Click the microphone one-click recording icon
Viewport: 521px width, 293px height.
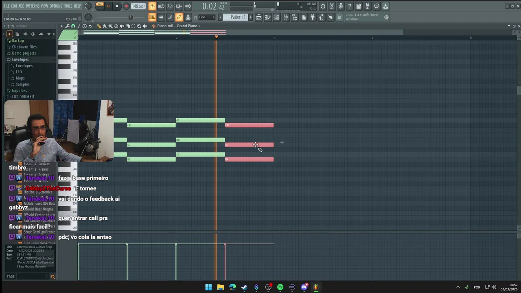click(341, 6)
